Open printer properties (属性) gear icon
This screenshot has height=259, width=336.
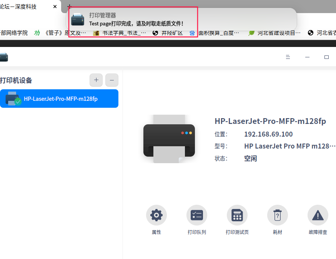click(156, 215)
